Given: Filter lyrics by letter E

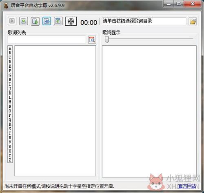Looking at the screenshot, I should click(10, 66).
